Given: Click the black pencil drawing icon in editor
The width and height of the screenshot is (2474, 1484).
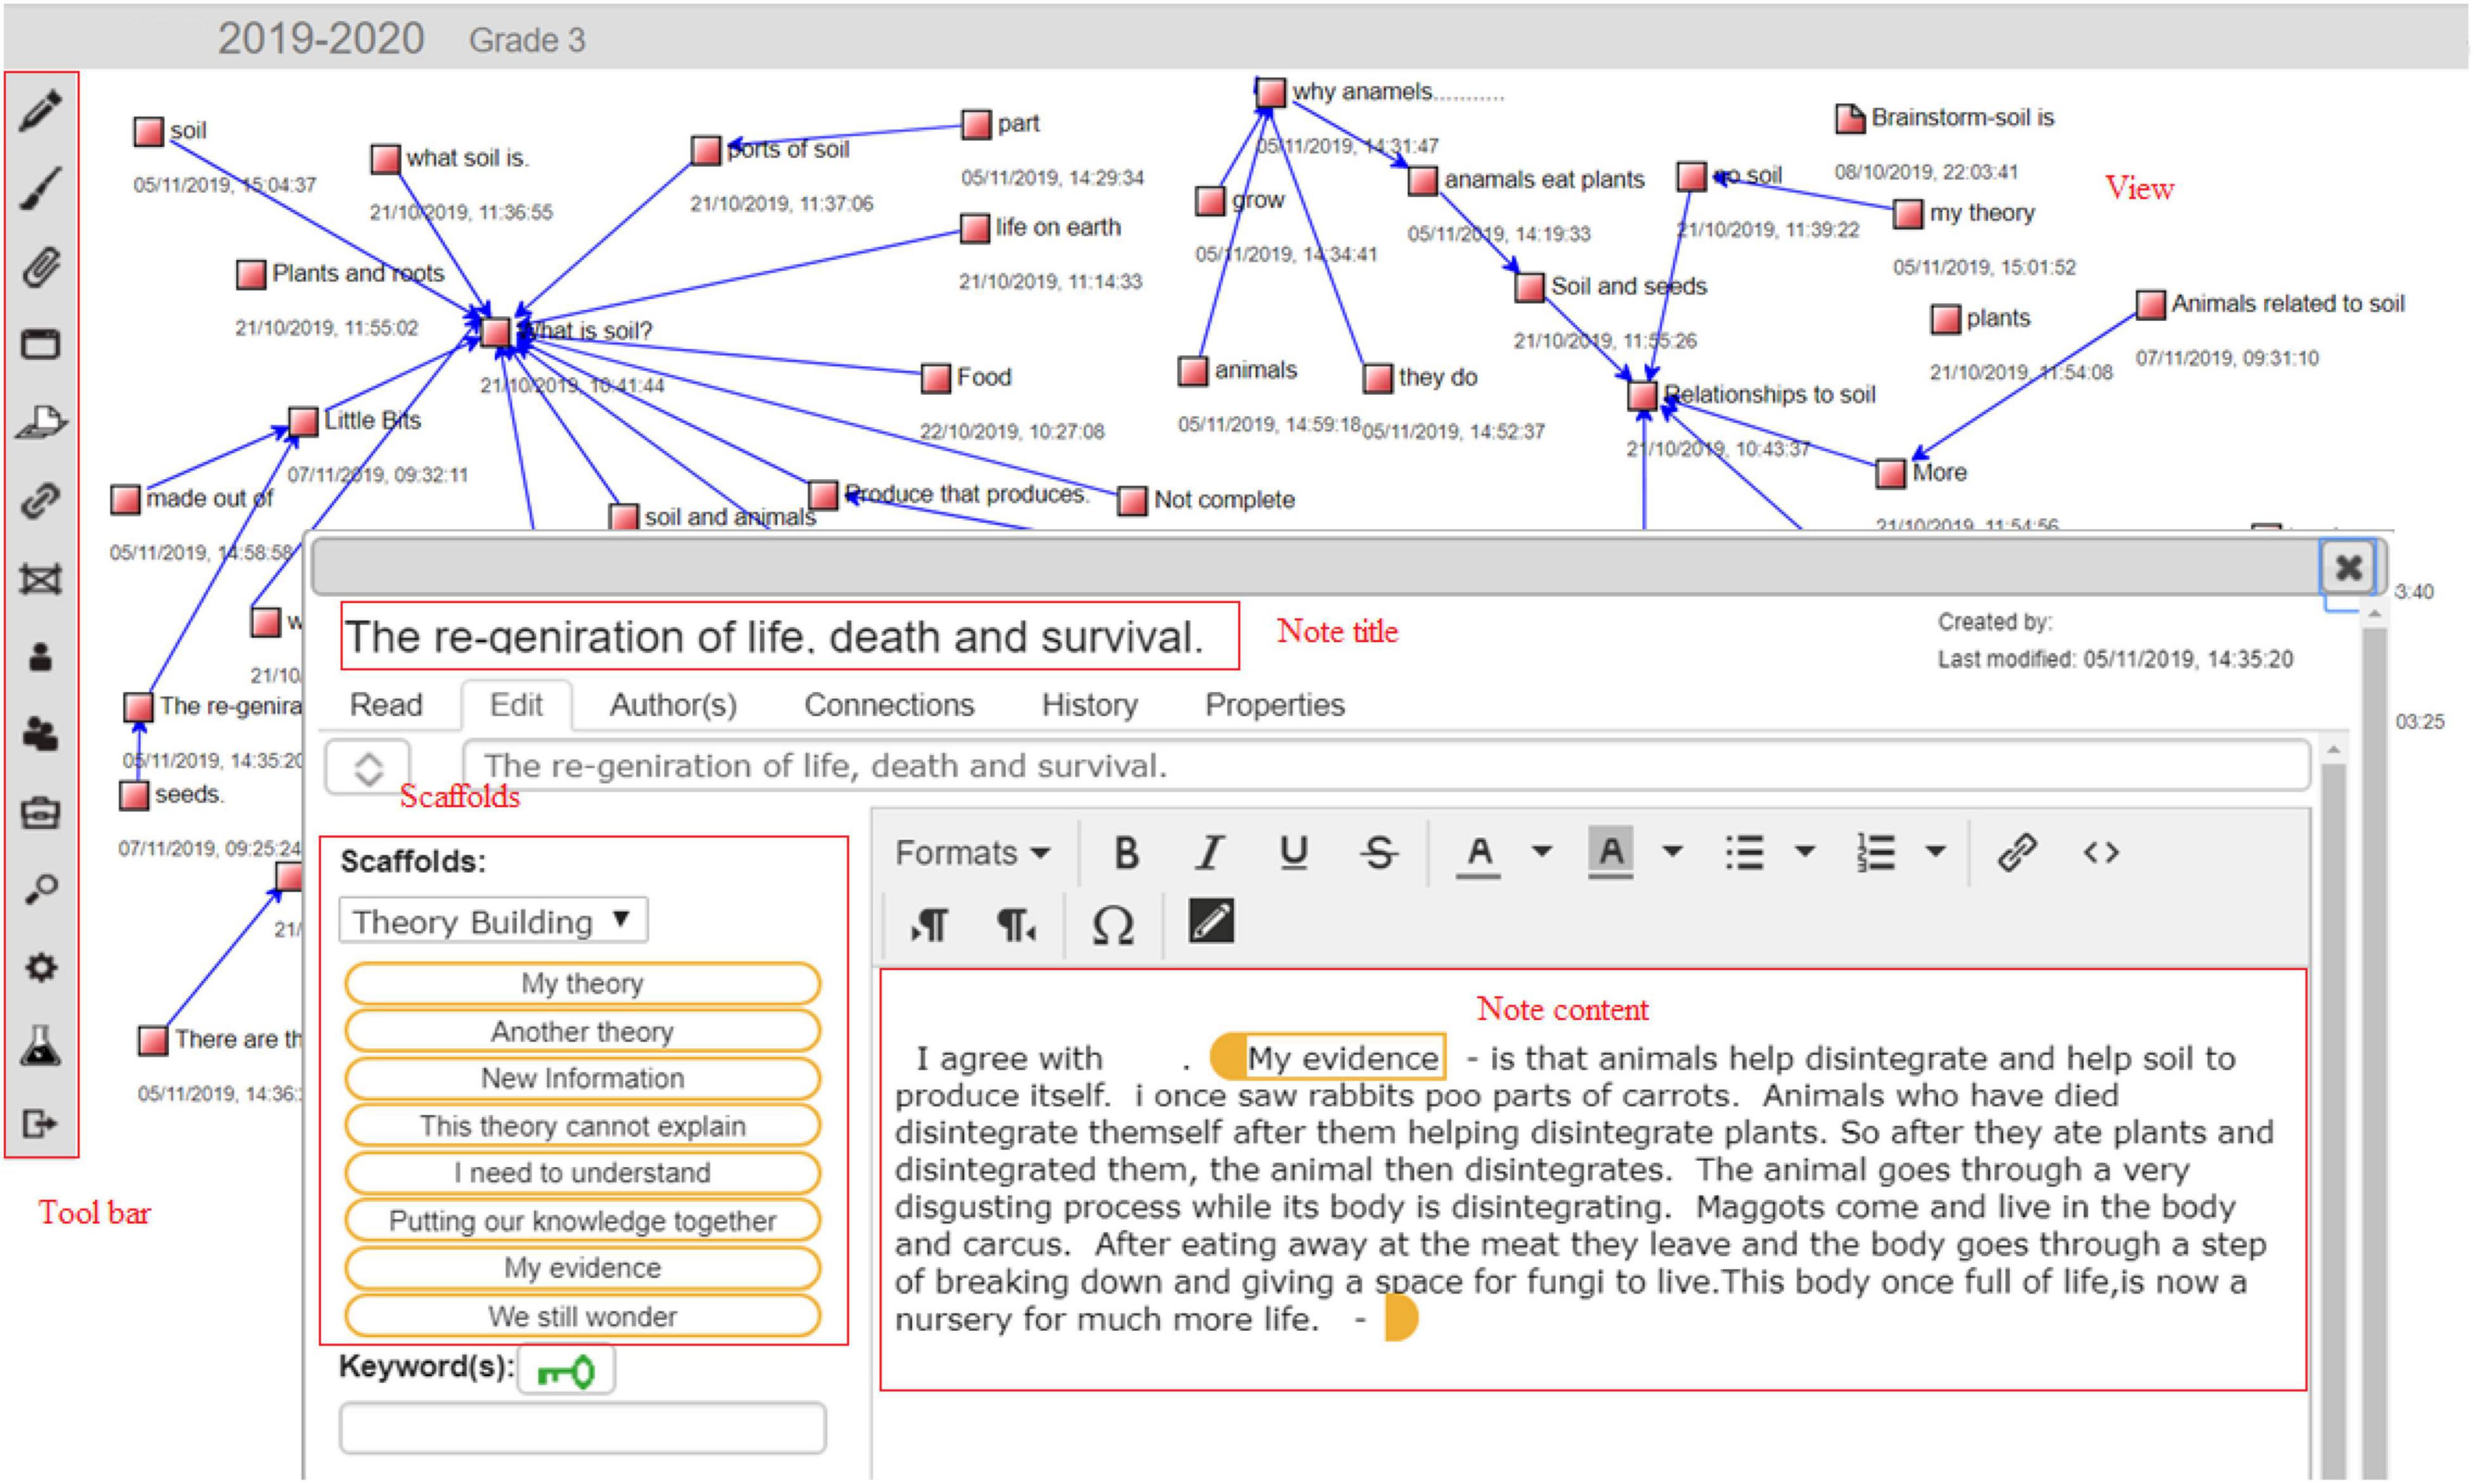Looking at the screenshot, I should tap(1211, 921).
